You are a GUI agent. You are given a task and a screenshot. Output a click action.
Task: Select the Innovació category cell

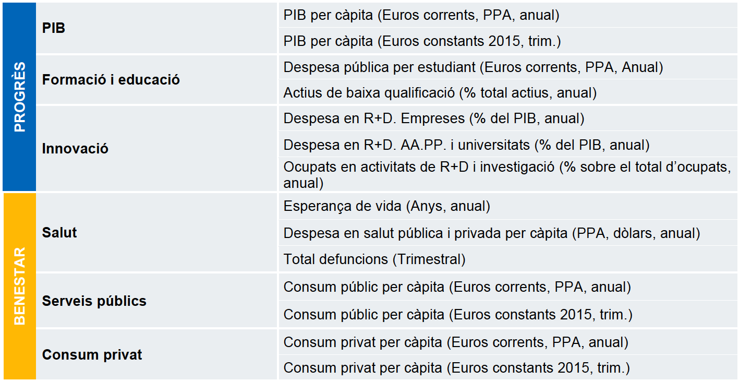click(157, 148)
